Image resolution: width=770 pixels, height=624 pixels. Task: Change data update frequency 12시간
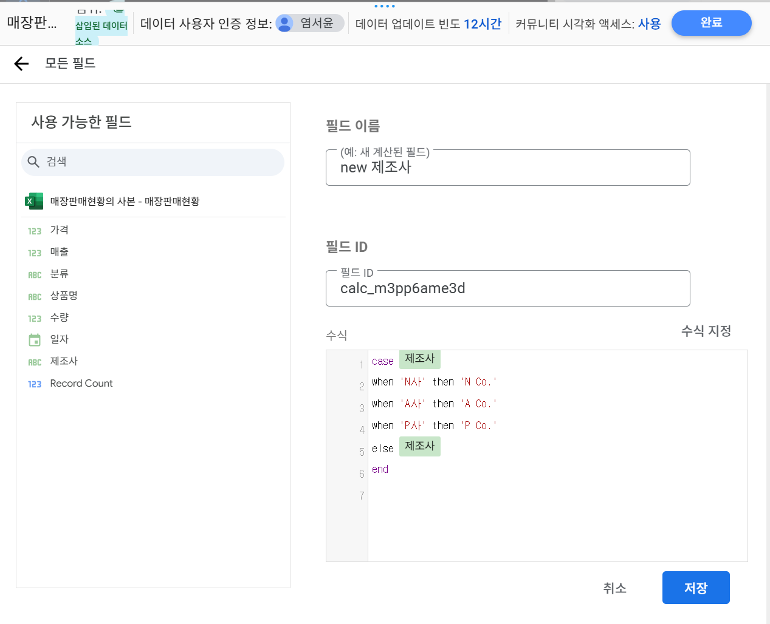(483, 24)
